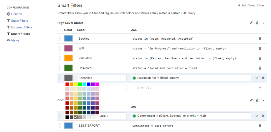
Task: Click the Cancelled label text field
Action: point(102,78)
